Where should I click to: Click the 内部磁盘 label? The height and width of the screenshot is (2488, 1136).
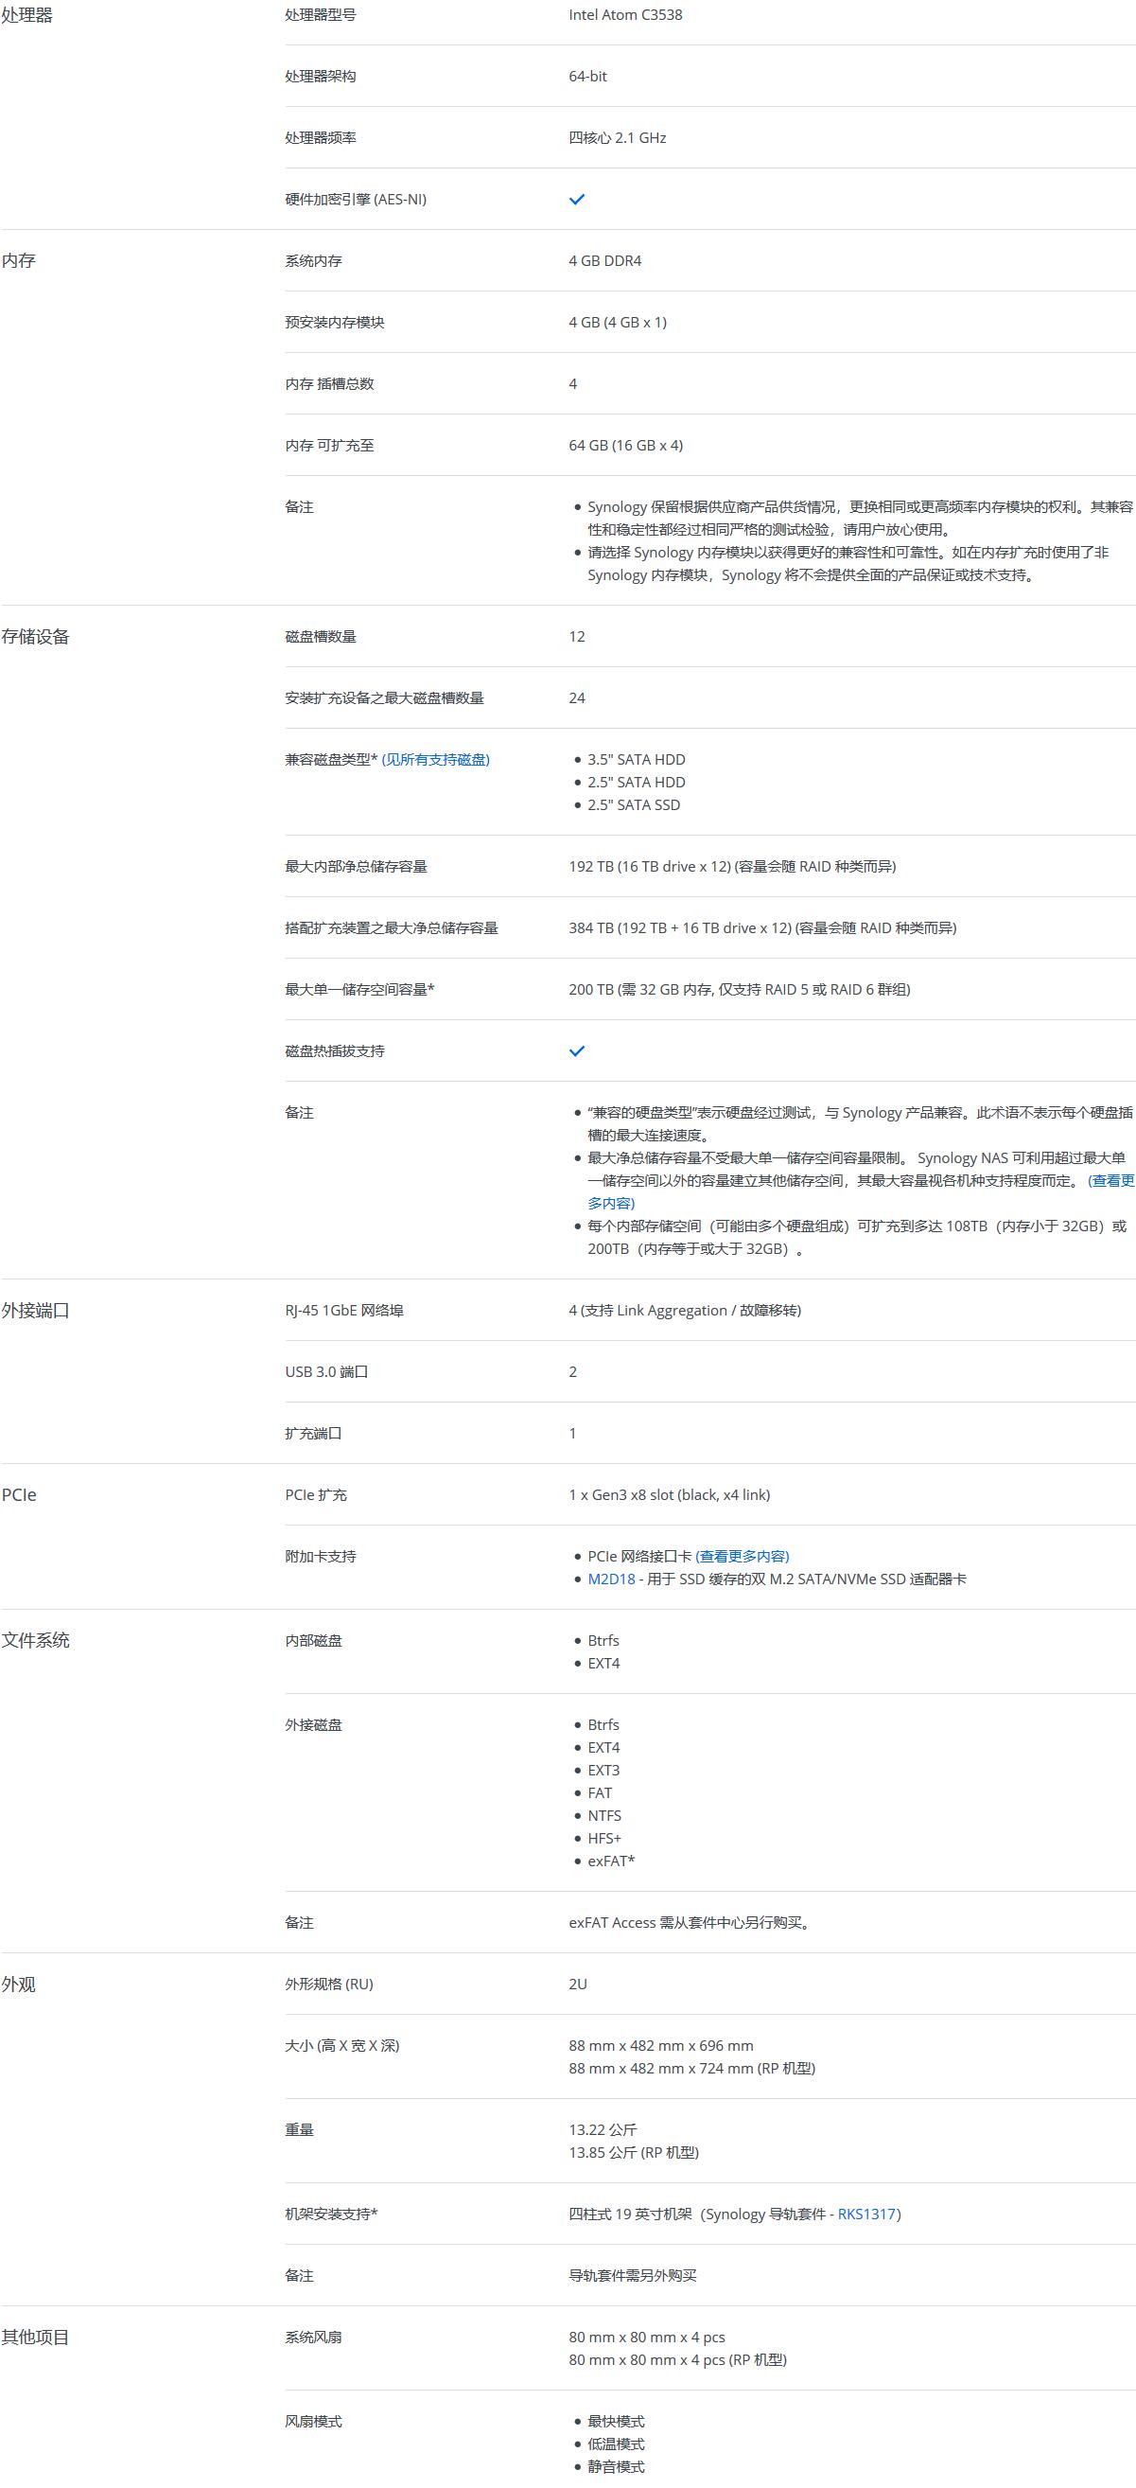pyautogui.click(x=314, y=1640)
